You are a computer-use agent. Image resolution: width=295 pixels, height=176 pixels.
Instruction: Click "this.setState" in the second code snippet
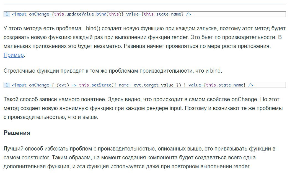point(95,85)
